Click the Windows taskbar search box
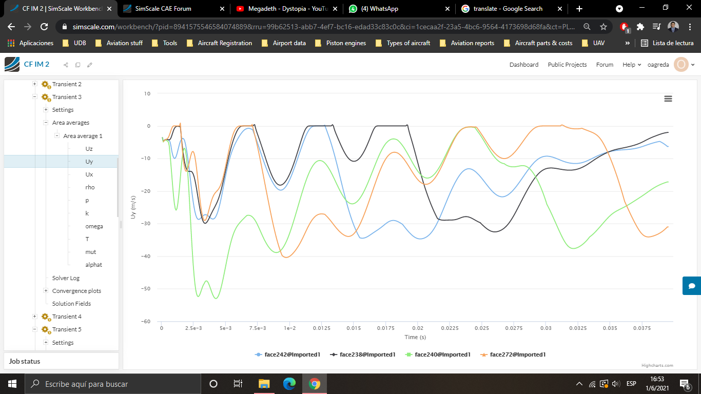Image resolution: width=701 pixels, height=394 pixels. point(113,384)
